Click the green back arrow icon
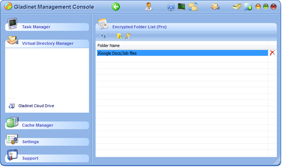 click(x=115, y=7)
